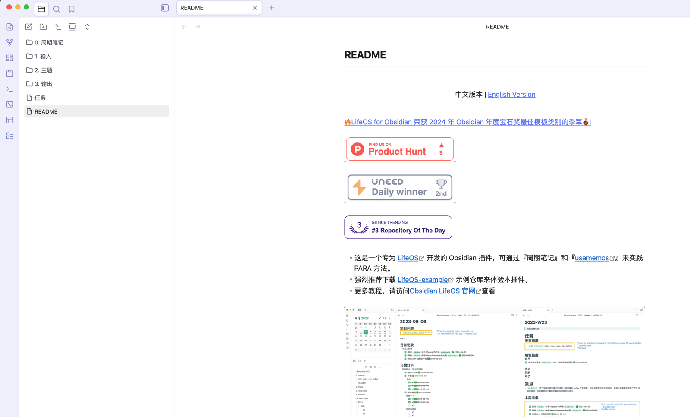Open command palette ribbon icon

9,89
